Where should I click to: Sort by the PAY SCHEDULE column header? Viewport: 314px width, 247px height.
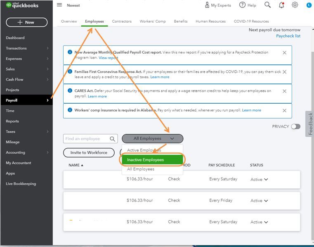pos(222,165)
